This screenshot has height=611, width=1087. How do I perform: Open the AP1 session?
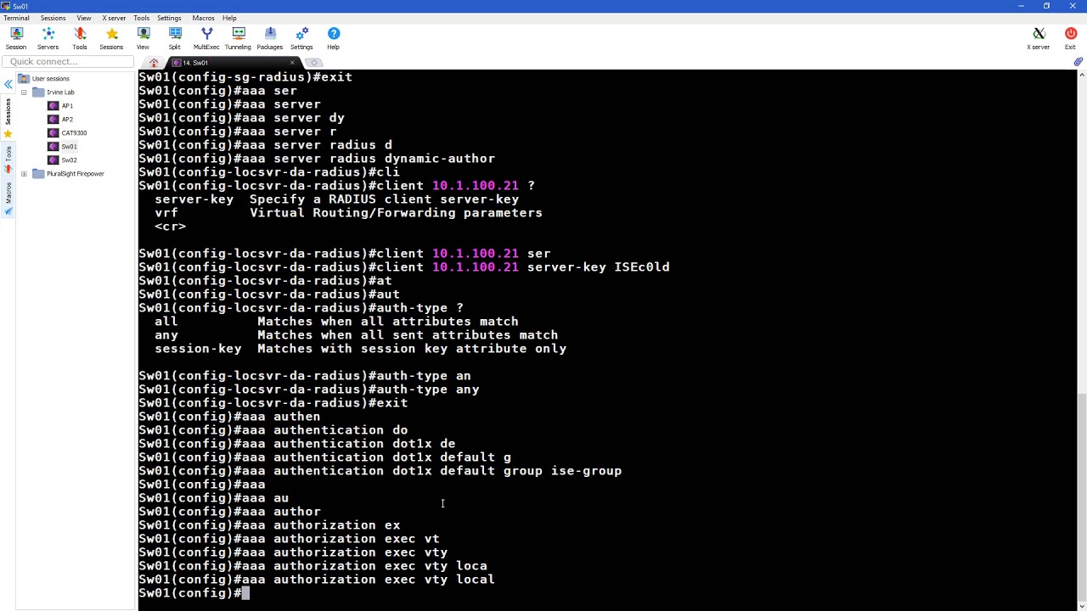tap(67, 105)
